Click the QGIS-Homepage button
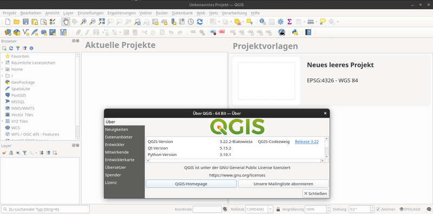The width and height of the screenshot is (433, 214). click(x=191, y=184)
